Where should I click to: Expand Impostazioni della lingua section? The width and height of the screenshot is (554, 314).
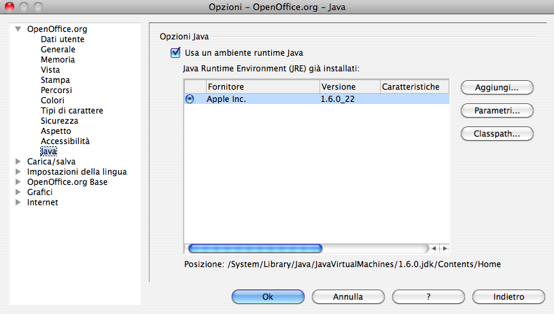coord(18,172)
